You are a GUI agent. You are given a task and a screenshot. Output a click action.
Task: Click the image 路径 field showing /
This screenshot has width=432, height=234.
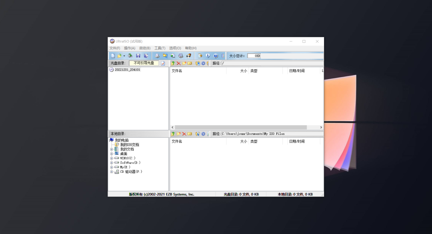tap(272, 63)
